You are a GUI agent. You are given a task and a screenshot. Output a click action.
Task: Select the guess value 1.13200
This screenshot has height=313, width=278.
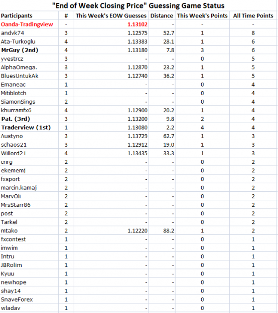137,119
